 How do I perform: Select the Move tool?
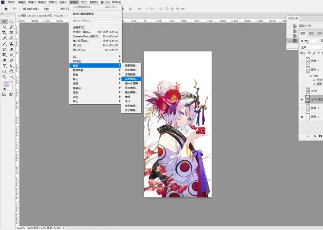(x=4, y=21)
